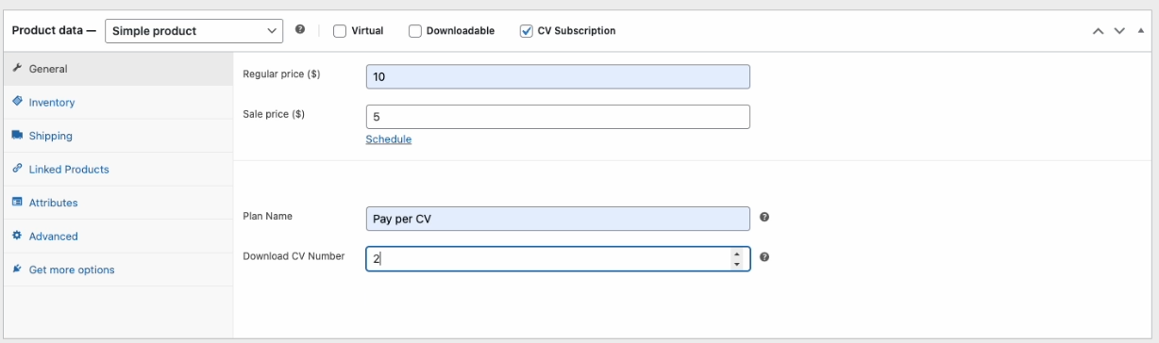
Task: Tick the Downloadable checkbox
Action: (x=415, y=31)
